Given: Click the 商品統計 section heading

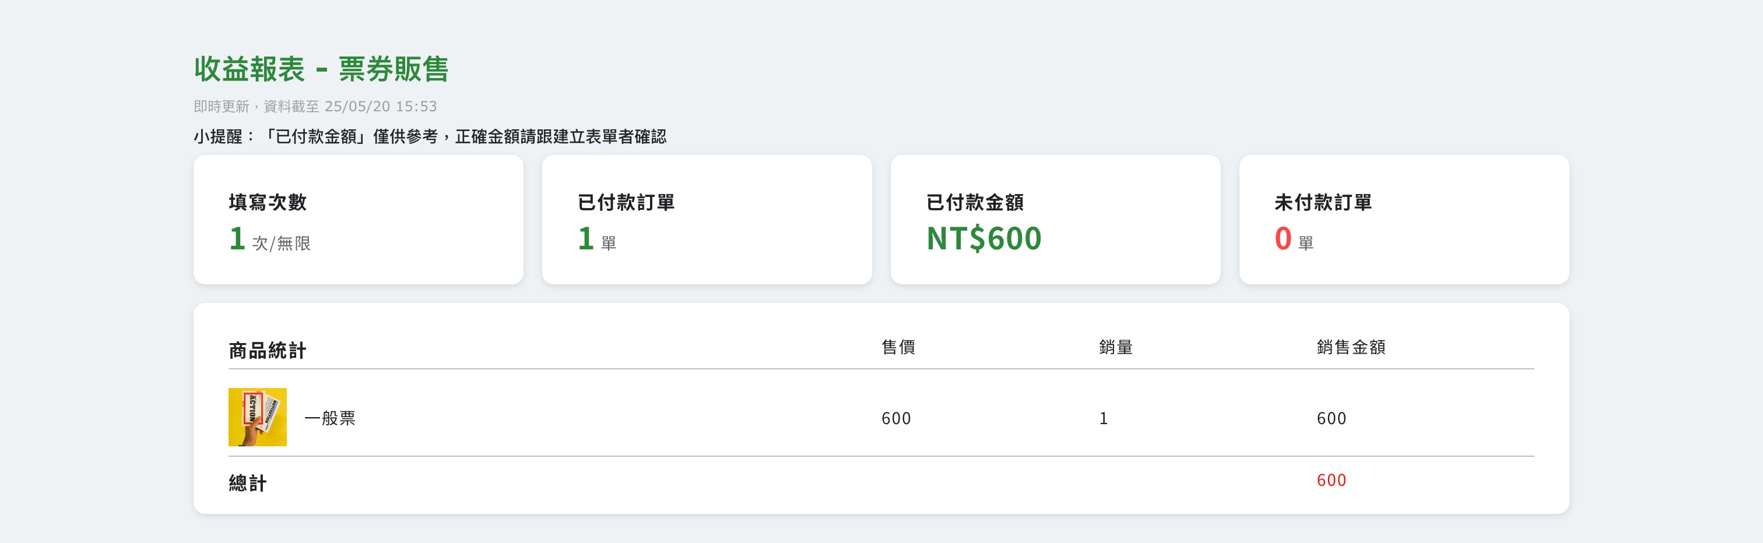Looking at the screenshot, I should pyautogui.click(x=267, y=351).
